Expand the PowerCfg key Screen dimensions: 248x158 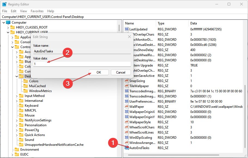17,130
